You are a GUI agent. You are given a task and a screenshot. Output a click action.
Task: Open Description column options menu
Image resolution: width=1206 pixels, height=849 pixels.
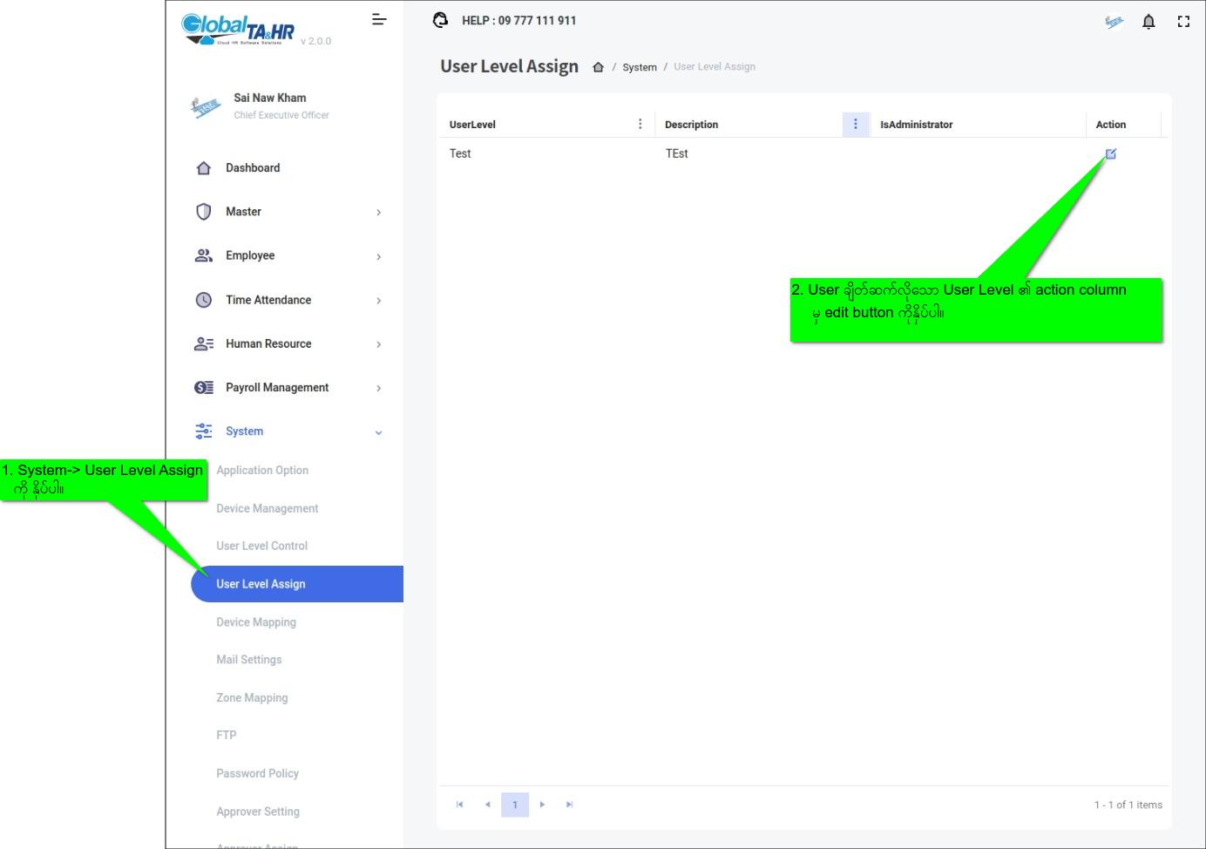pyautogui.click(x=855, y=125)
